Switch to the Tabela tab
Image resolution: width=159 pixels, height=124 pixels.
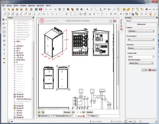point(93,116)
